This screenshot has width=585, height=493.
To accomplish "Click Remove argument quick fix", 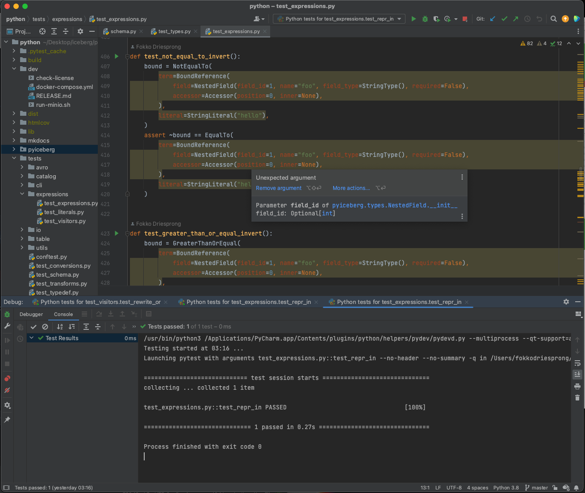I will tap(279, 188).
